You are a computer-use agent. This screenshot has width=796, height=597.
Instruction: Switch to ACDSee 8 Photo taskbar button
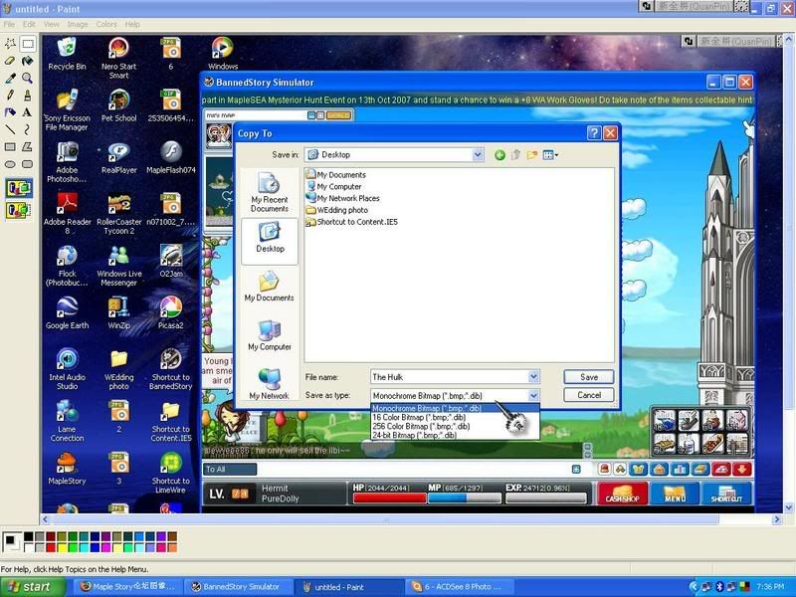click(458, 587)
